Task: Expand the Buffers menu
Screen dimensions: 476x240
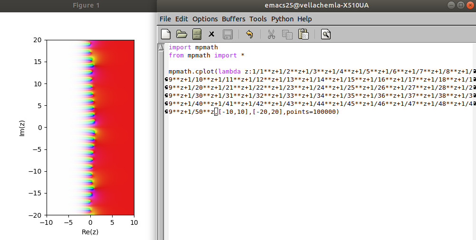Action: [233, 19]
